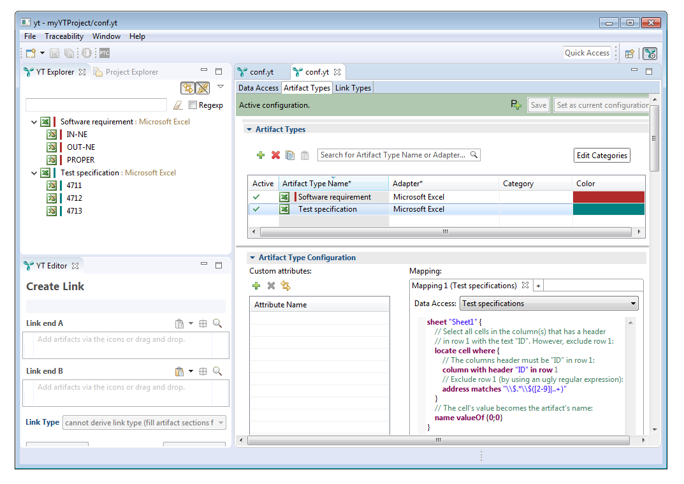Collapse the Software requirement tree node
The image size is (684, 484).
(34, 122)
